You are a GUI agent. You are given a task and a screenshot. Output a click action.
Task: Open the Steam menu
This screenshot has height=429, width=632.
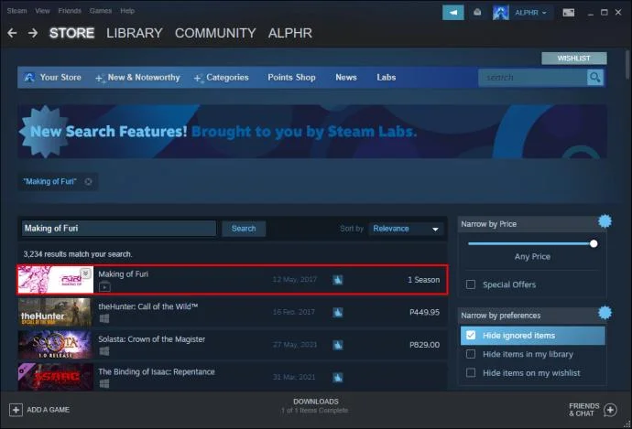pos(16,11)
